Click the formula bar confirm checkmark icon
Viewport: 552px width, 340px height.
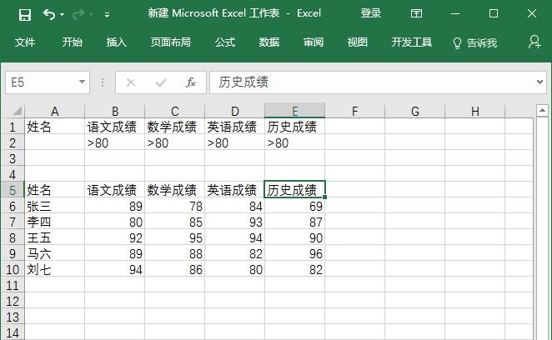pos(161,82)
